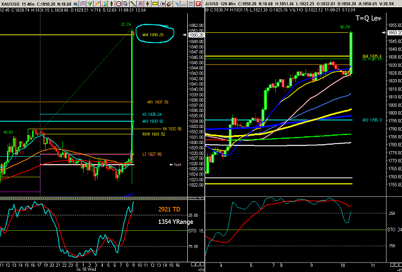Click the 1852.00 price on left chart axis

coord(196,25)
